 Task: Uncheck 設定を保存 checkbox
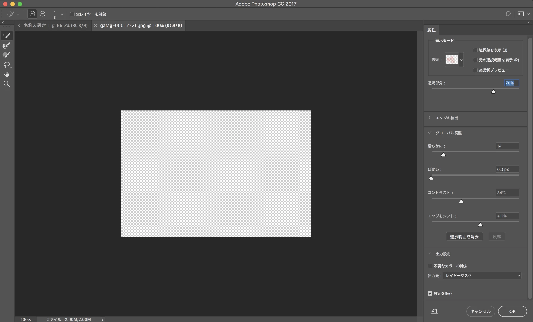coord(430,293)
